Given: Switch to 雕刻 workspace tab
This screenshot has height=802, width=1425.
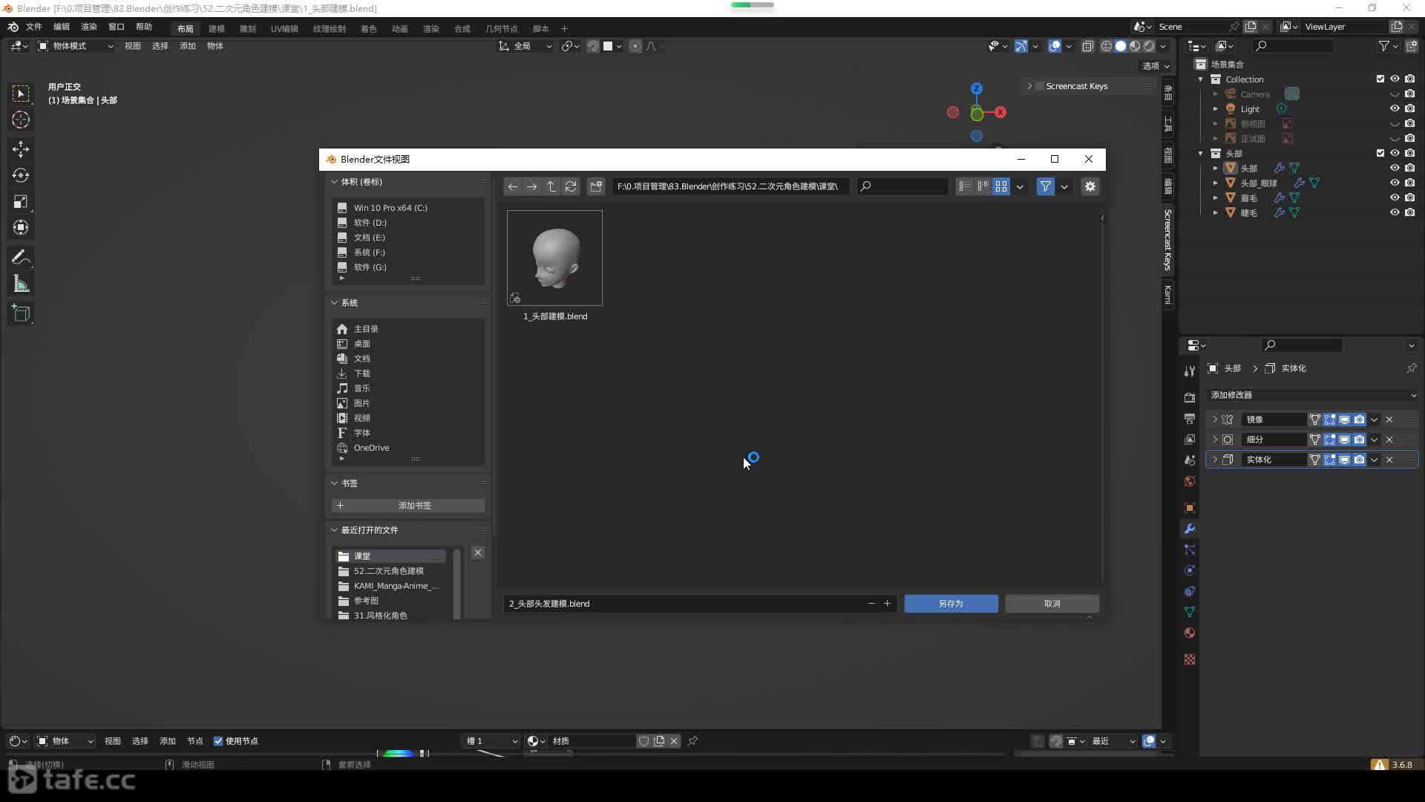Looking at the screenshot, I should click(248, 29).
